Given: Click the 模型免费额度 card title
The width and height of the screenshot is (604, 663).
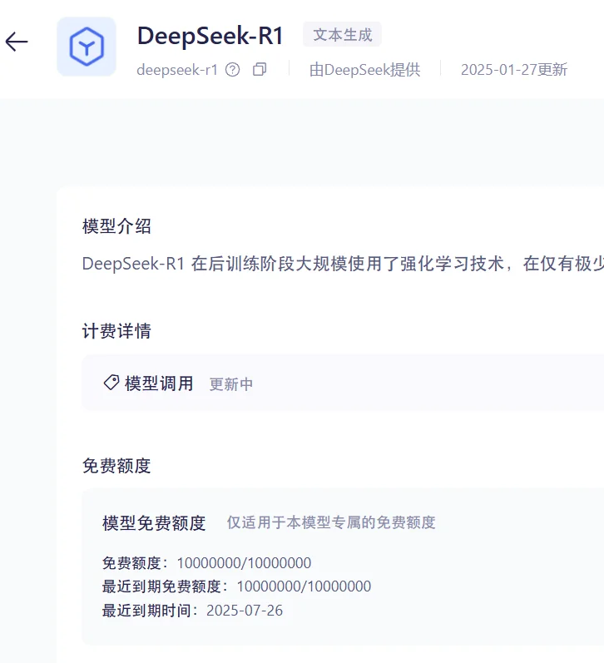Looking at the screenshot, I should (154, 523).
